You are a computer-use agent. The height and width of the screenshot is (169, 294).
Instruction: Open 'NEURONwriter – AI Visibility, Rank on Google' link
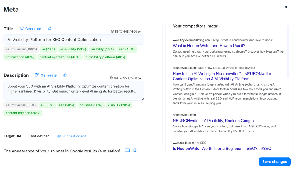click(213, 121)
